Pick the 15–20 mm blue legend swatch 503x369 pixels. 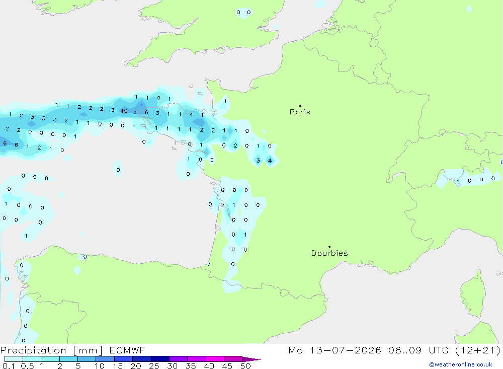click(x=124, y=359)
